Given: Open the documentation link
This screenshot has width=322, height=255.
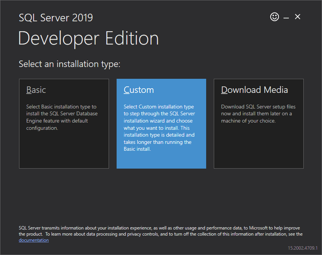Looking at the screenshot, I should (x=34, y=240).
